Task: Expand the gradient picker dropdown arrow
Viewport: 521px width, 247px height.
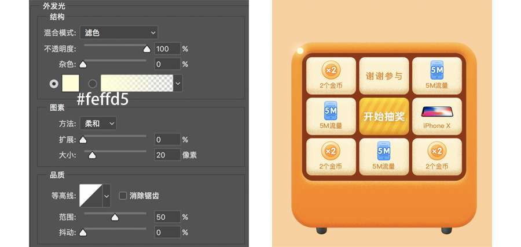Action: (178, 83)
